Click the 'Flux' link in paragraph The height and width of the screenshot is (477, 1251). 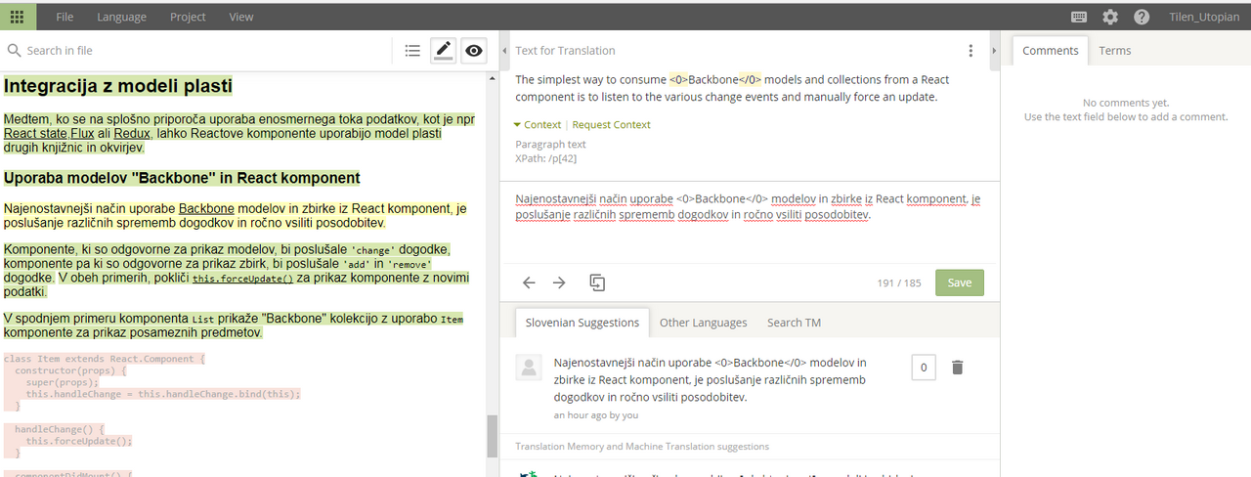click(x=82, y=133)
